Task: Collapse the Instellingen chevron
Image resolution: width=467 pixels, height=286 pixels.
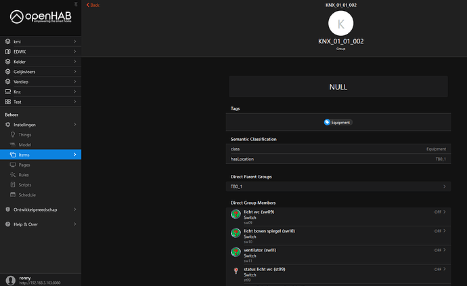Action: click(x=75, y=125)
